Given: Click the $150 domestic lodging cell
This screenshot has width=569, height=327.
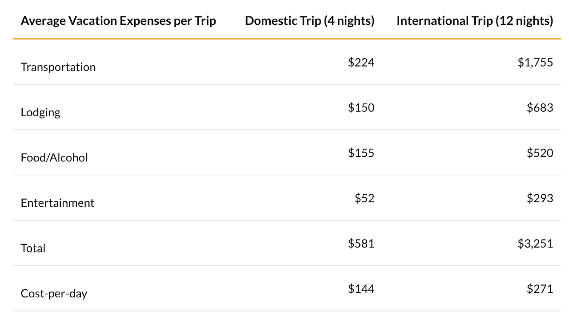Looking at the screenshot, I should tap(361, 108).
